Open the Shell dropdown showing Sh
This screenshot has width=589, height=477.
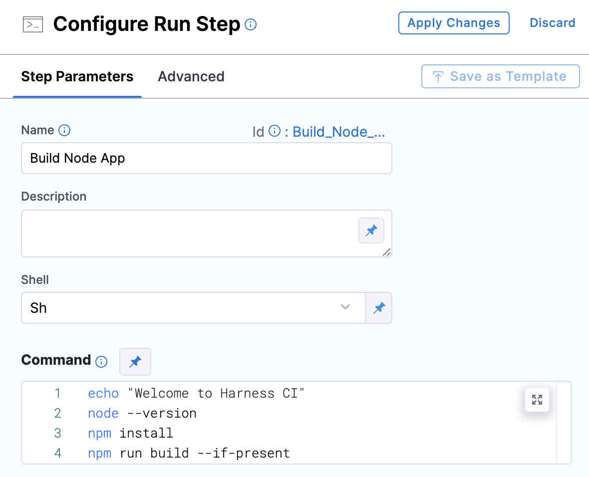pos(194,308)
